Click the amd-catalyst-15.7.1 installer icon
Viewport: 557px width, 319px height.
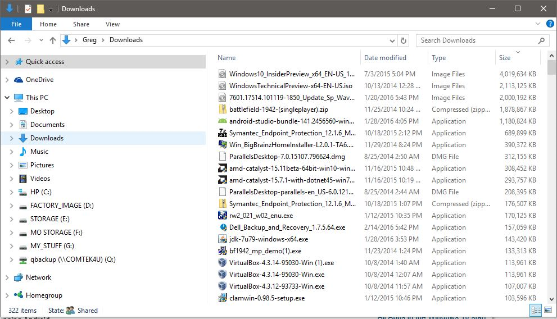223,180
